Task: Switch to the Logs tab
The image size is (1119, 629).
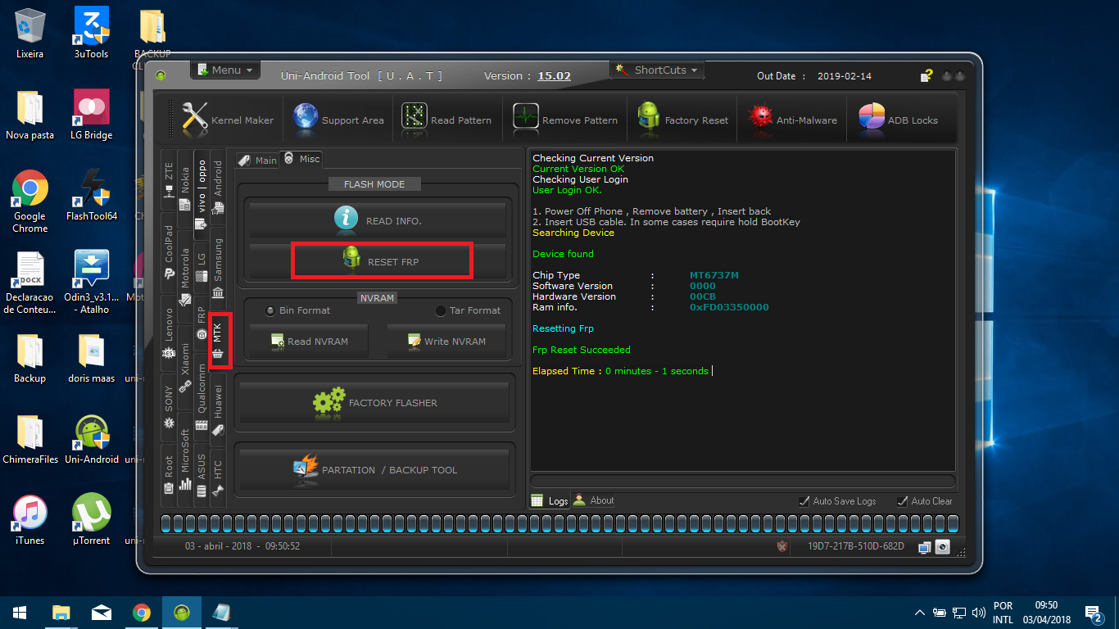Action: tap(549, 500)
